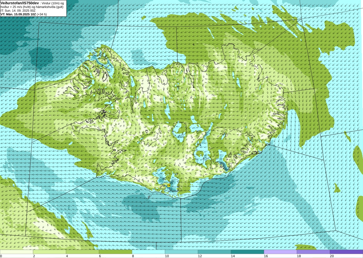363x258 pixels.
Task: Click the 16–18 m/s lavender swatch
Action: tap(280, 252)
